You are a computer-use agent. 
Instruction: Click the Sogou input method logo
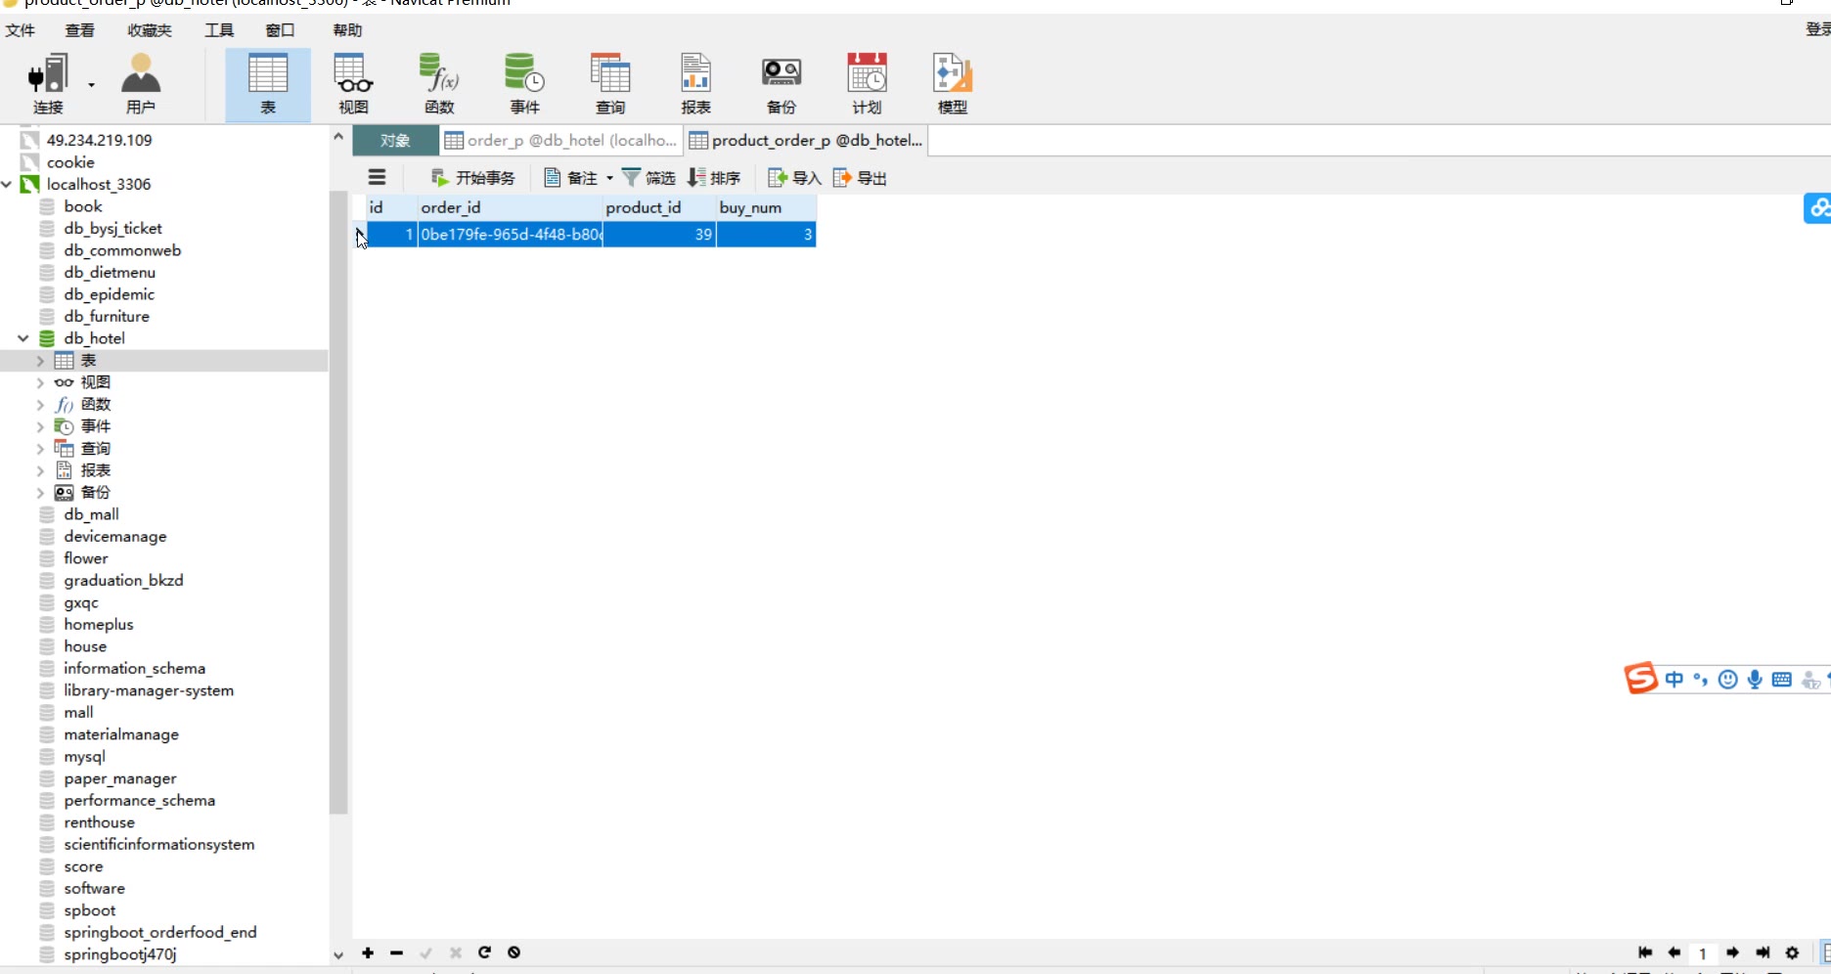(x=1641, y=678)
